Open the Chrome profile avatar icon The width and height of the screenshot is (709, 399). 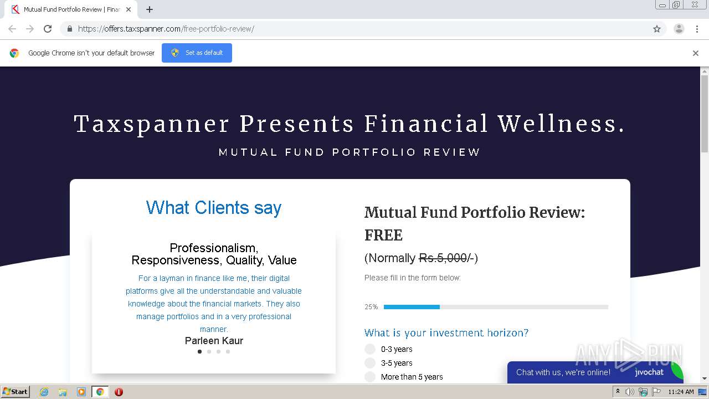(679, 29)
